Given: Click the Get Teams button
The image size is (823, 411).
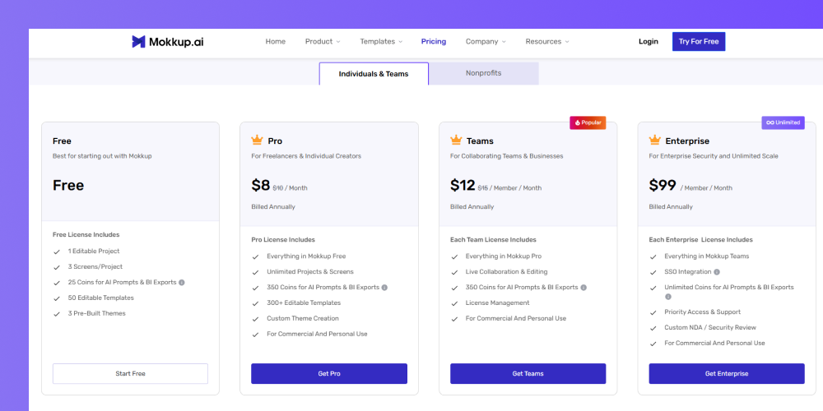Looking at the screenshot, I should tap(528, 374).
